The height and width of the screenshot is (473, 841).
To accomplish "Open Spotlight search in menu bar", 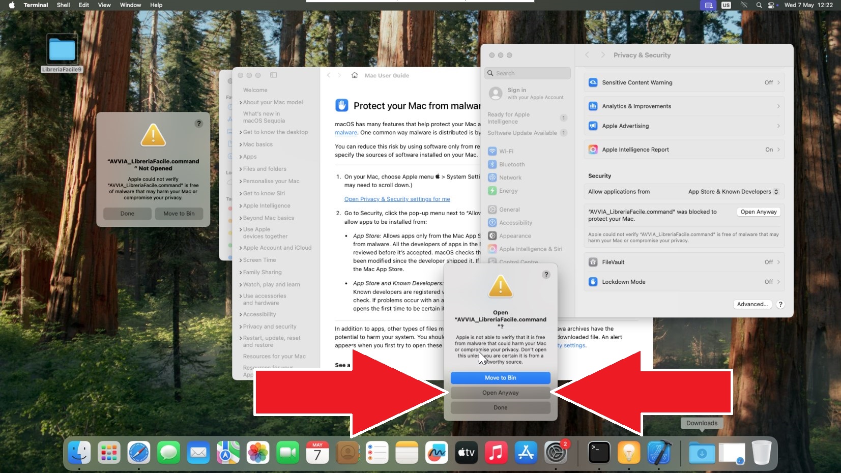I will click(759, 5).
